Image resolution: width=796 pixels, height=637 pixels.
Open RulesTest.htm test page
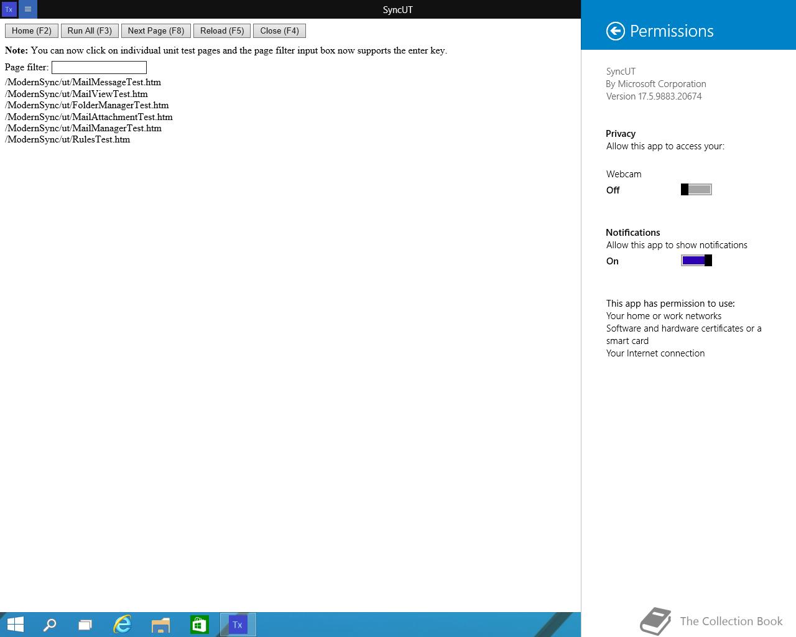point(68,139)
